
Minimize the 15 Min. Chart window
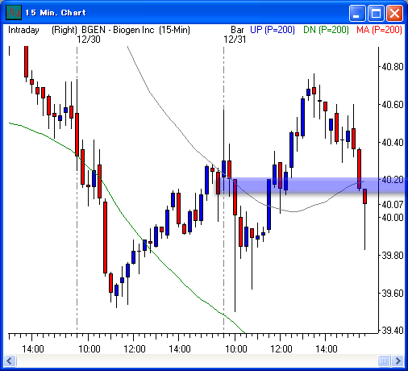click(357, 13)
